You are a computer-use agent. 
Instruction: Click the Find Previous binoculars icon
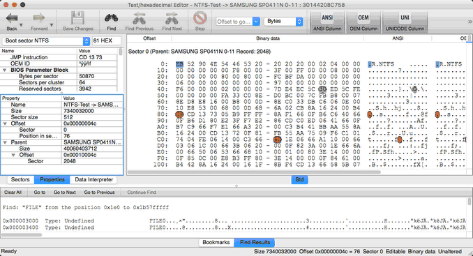click(140, 18)
